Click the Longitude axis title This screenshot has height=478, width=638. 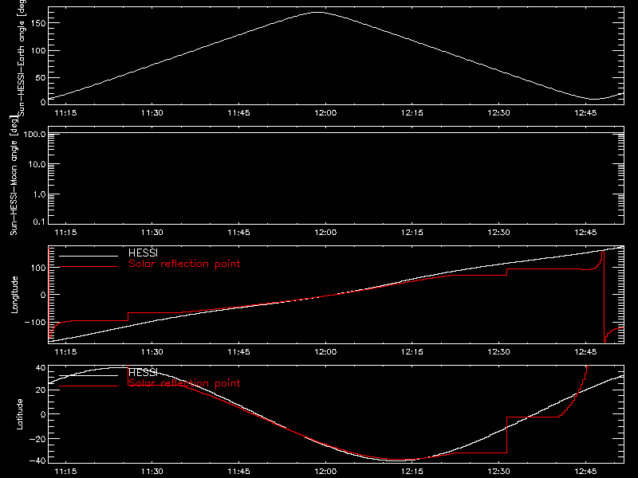[x=14, y=295]
